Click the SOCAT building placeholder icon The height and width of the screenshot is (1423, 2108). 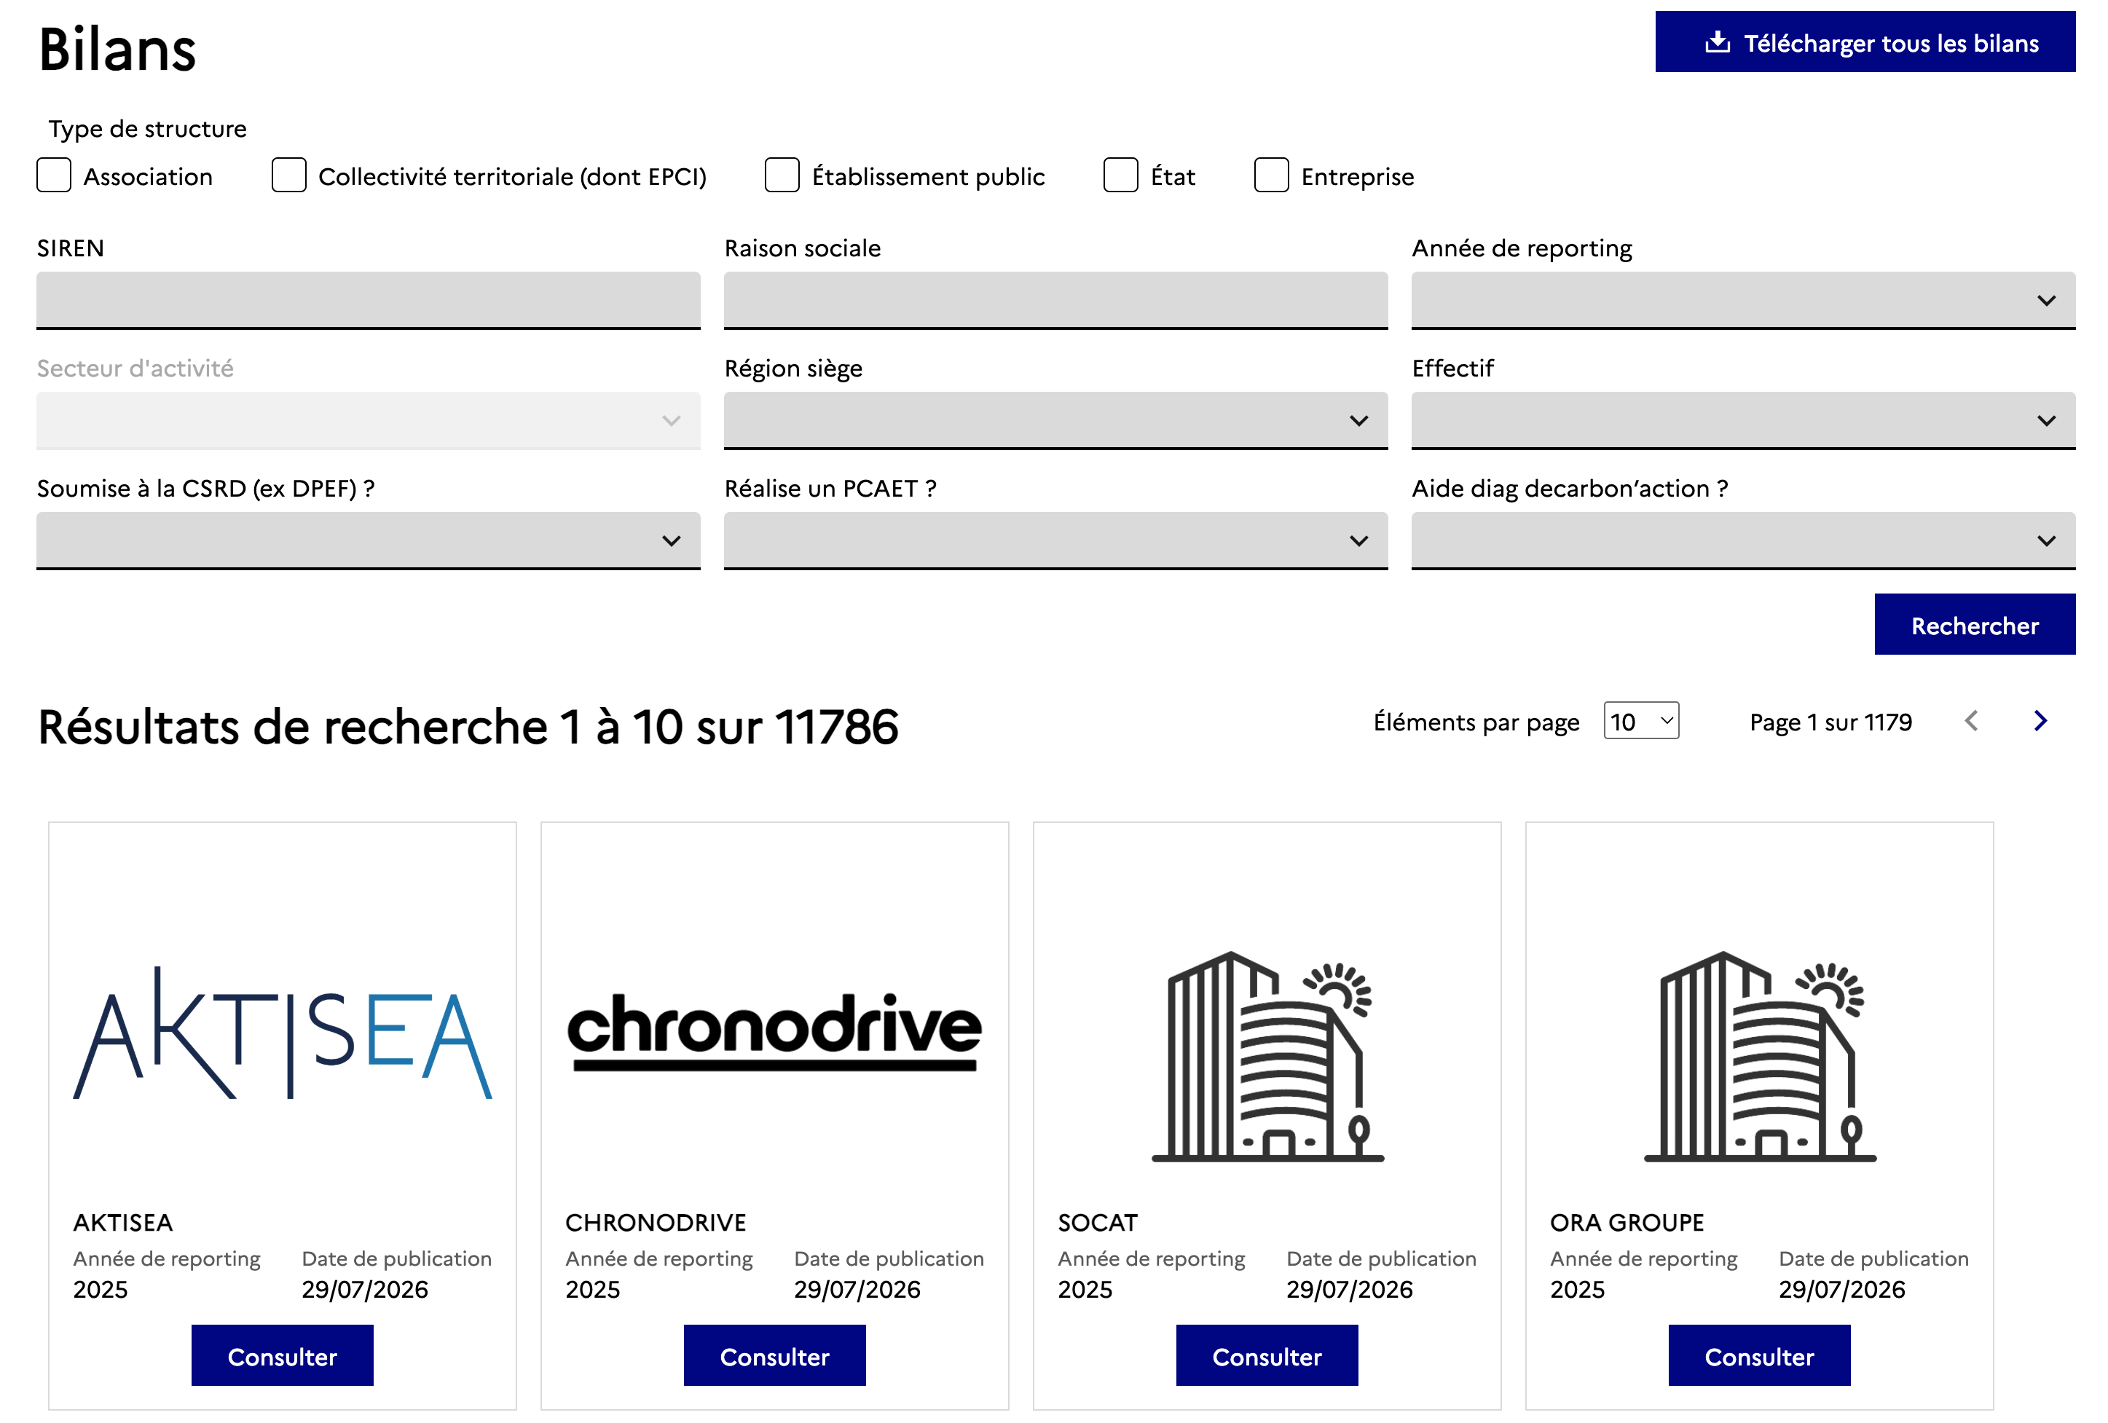click(x=1267, y=1057)
